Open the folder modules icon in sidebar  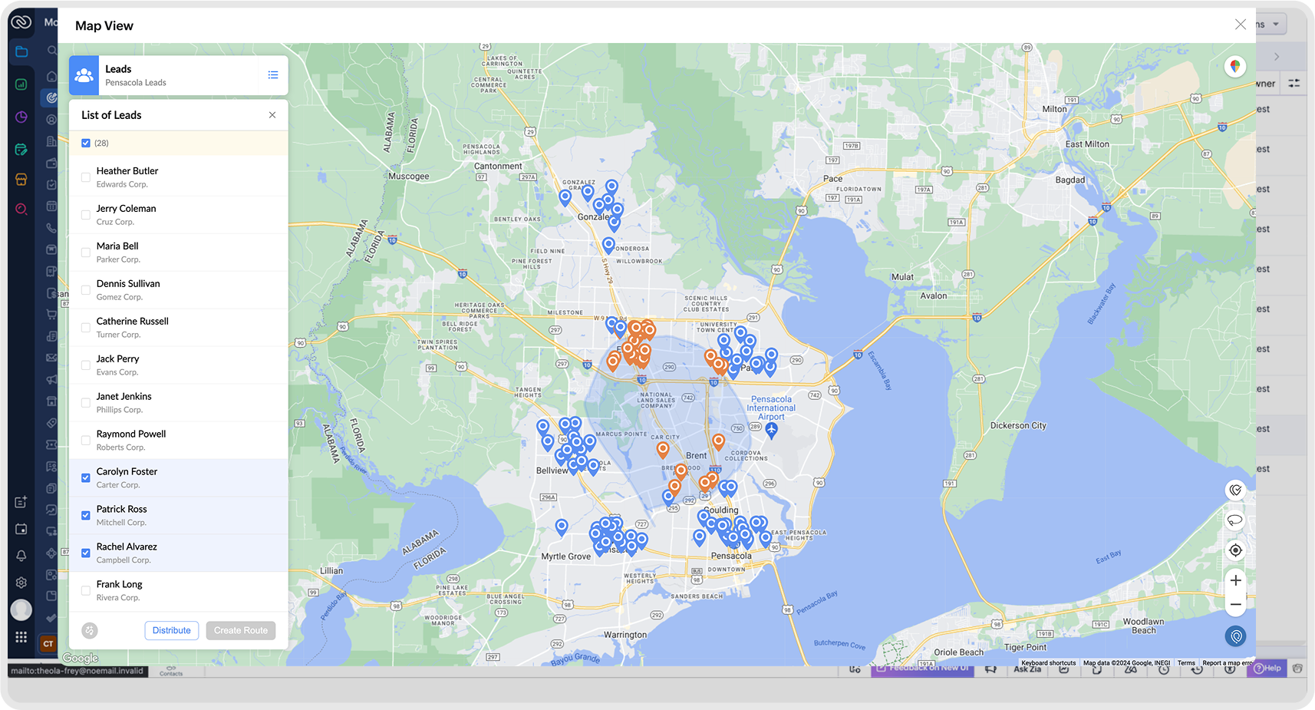pos(21,52)
